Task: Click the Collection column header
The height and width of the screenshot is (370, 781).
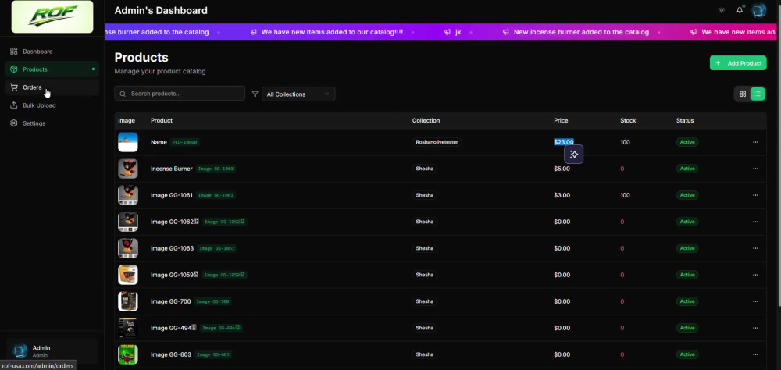Action: (x=426, y=120)
